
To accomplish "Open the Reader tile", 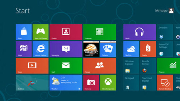I will [x=148, y=49].
